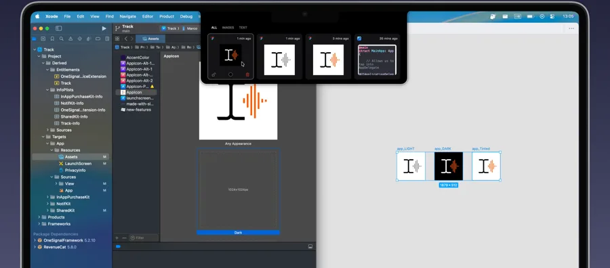This screenshot has height=268, width=610.
Task: Open the Xcode menu
Action: point(52,16)
